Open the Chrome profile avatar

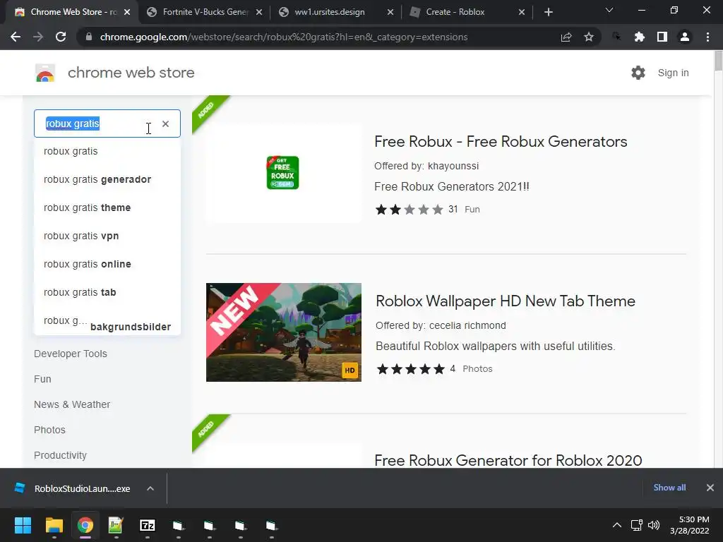685,37
